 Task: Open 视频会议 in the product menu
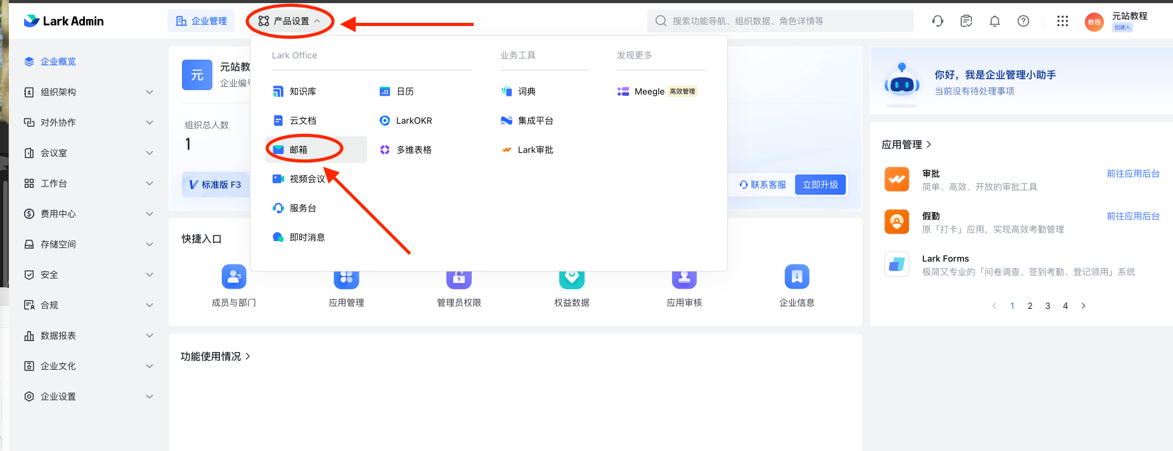tap(299, 179)
